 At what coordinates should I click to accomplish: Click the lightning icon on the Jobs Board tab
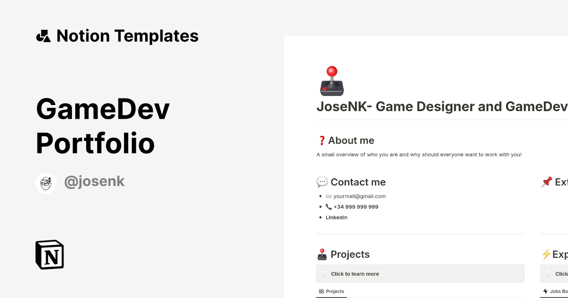pyautogui.click(x=545, y=291)
